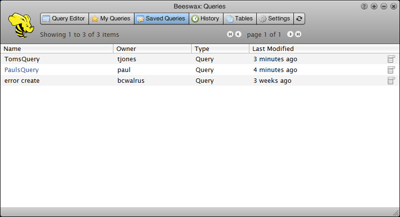Open the PaulsQuery link

22,70
